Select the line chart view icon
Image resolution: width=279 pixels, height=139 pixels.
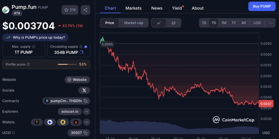click(x=159, y=23)
